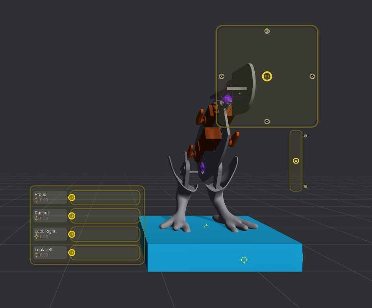Click the 0.00 value under Curious
The height and width of the screenshot is (308, 372).
[x=44, y=218]
